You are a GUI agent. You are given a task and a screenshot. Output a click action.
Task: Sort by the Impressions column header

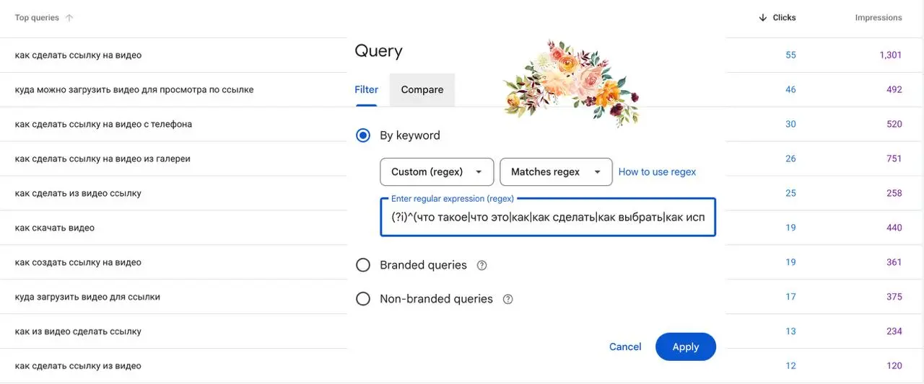879,18
